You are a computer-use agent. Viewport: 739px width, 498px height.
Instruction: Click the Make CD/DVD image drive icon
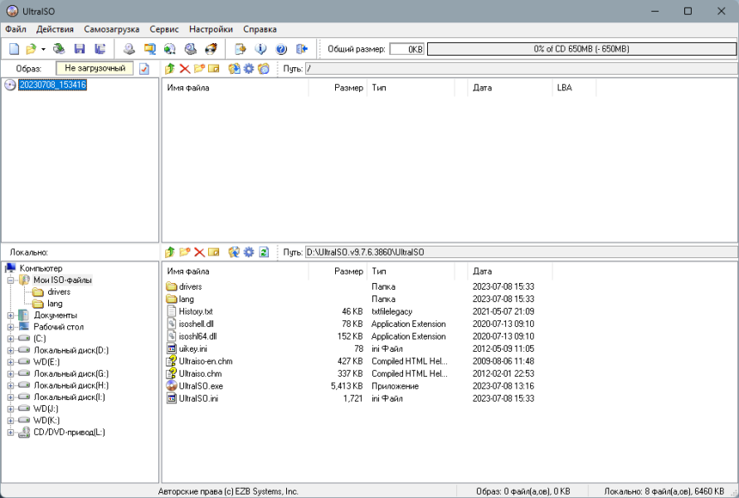[129, 49]
